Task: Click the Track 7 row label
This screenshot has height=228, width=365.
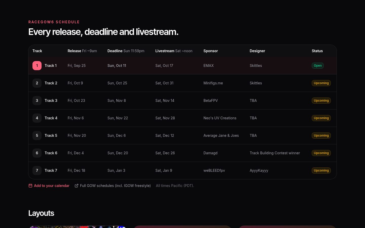Action: (x=51, y=170)
